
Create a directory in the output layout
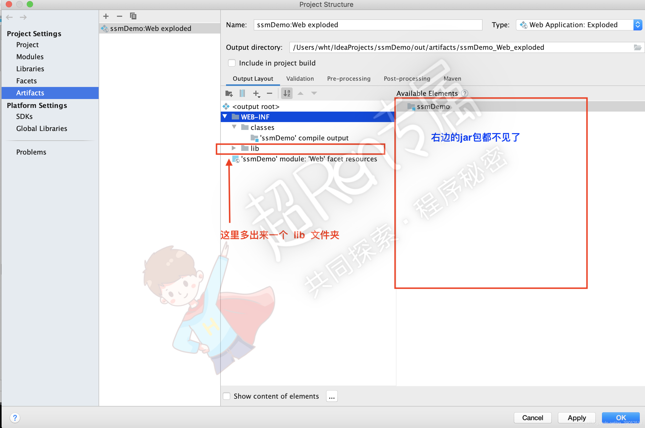click(229, 94)
